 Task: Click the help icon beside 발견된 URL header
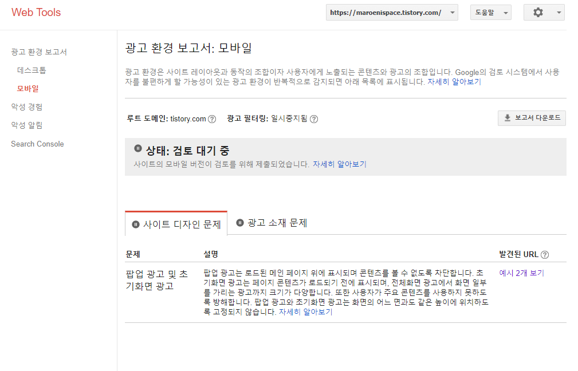544,255
